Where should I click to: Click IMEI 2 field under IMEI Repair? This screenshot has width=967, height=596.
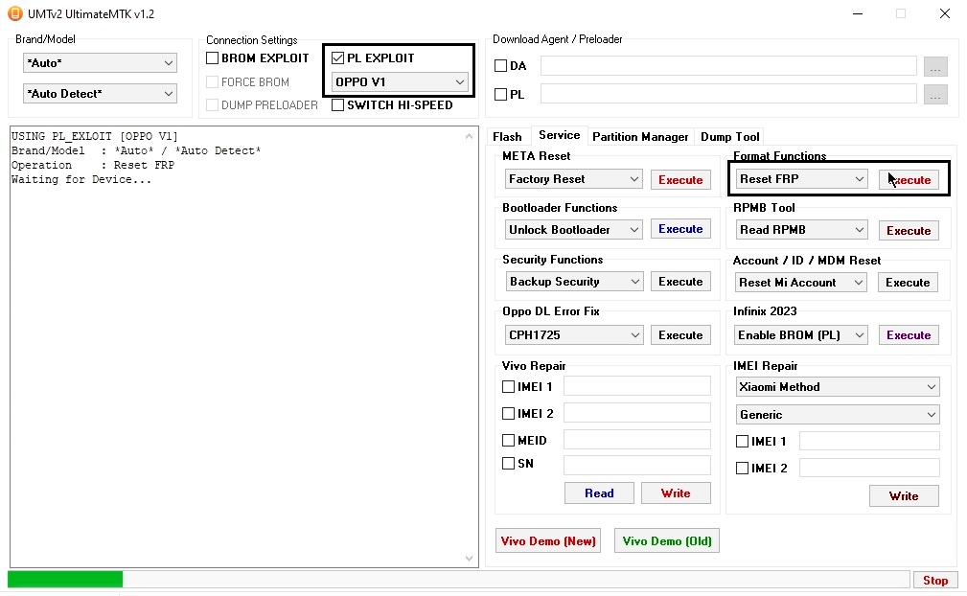869,468
